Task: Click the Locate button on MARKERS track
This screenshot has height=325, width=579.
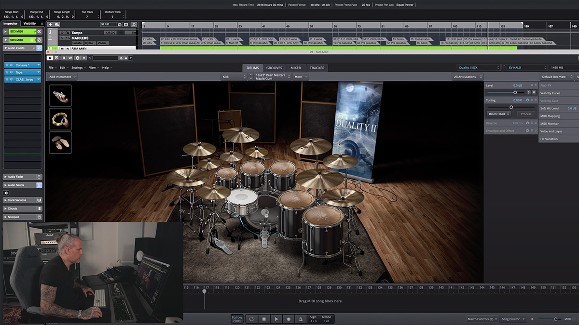Action: (77, 43)
